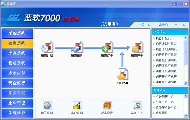The height and width of the screenshot is (120, 190).
Task: Open 系统预警
Action: coord(161,113)
